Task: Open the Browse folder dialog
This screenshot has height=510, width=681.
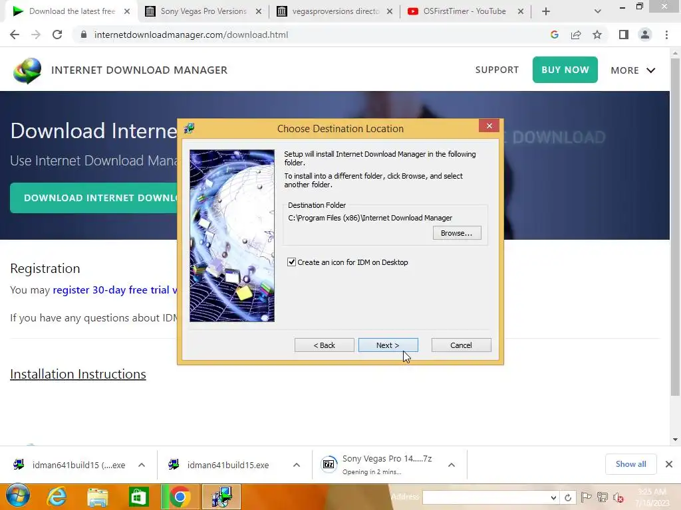Action: [456, 233]
